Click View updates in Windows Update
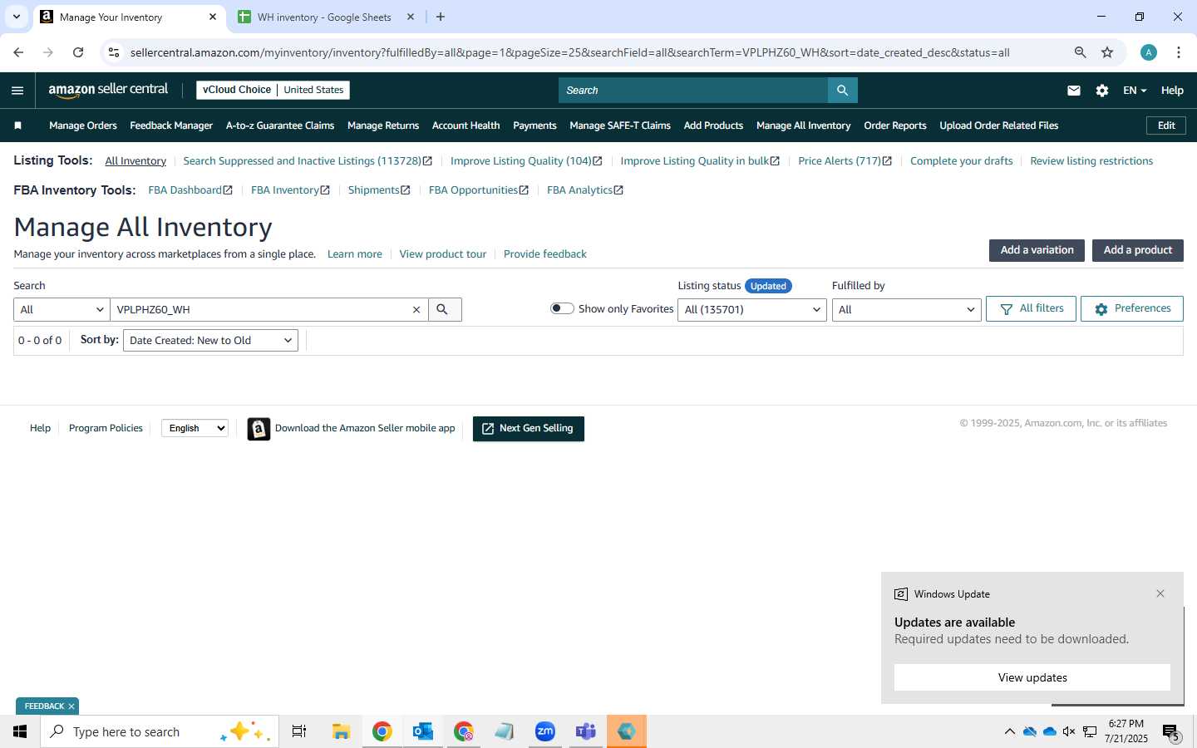Viewport: 1197px width, 748px height. (x=1032, y=677)
